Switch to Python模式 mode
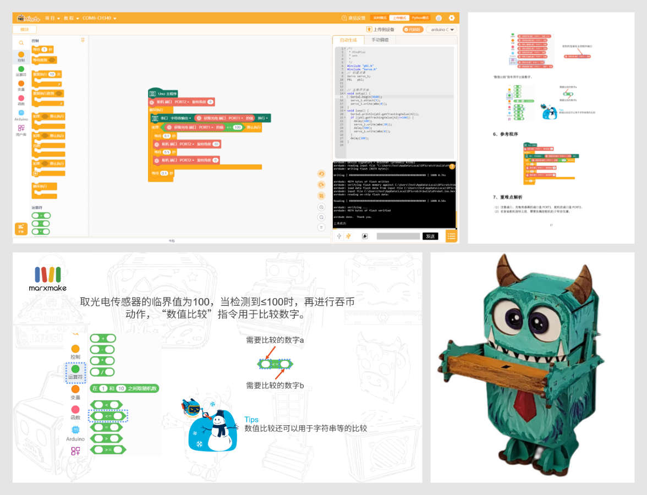The height and width of the screenshot is (495, 647). click(421, 18)
